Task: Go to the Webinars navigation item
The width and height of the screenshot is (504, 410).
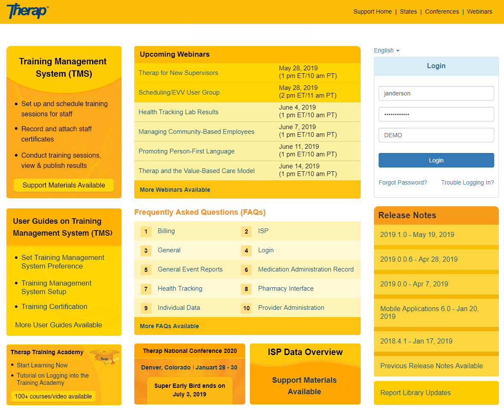Action: pos(479,12)
